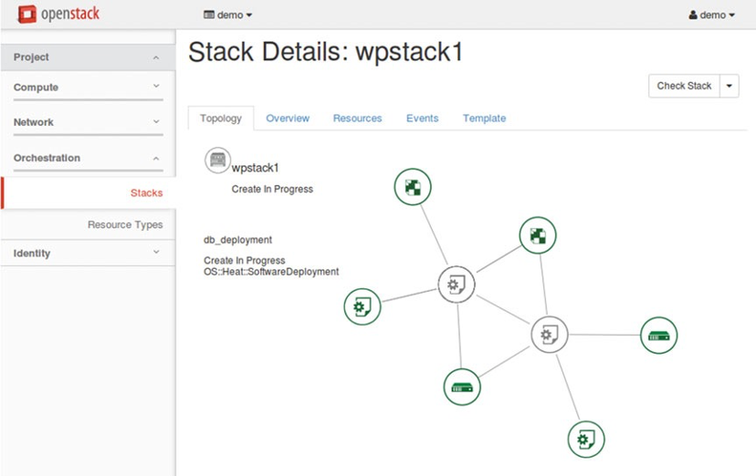This screenshot has width=756, height=476.
Task: Collapse the Orchestration section
Action: tap(88, 158)
